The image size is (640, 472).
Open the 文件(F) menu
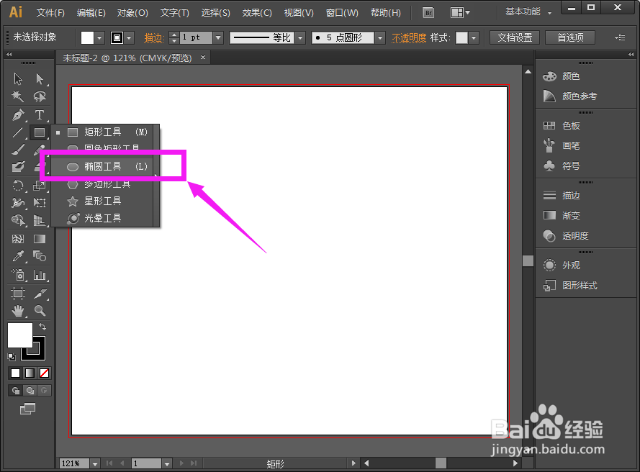pos(50,13)
